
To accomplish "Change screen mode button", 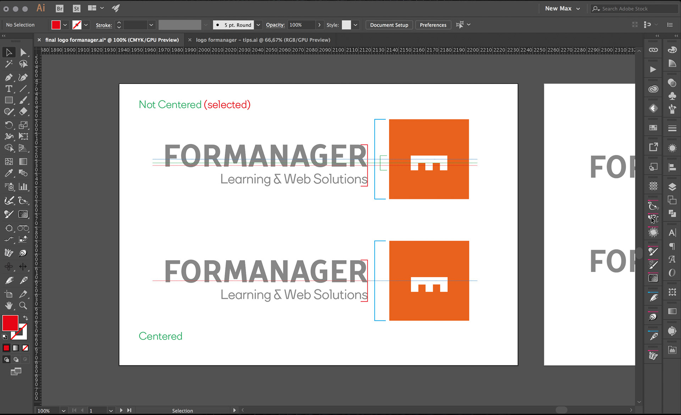I will pyautogui.click(x=16, y=371).
